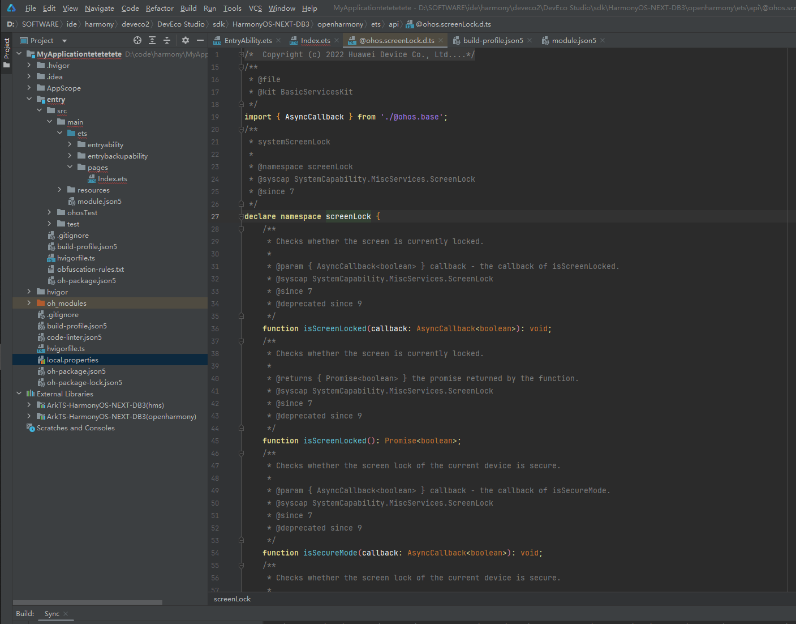Click the Expand All icon in Project panel
Viewport: 796px width, 624px height.
(152, 40)
